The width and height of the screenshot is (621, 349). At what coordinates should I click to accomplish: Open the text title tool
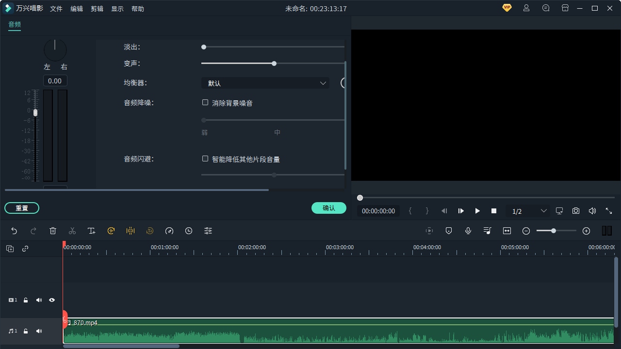(92, 231)
